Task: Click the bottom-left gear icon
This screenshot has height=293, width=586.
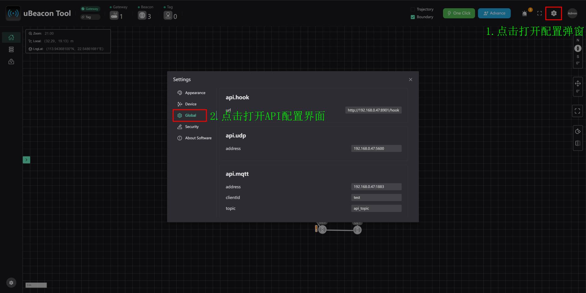Action: click(11, 283)
